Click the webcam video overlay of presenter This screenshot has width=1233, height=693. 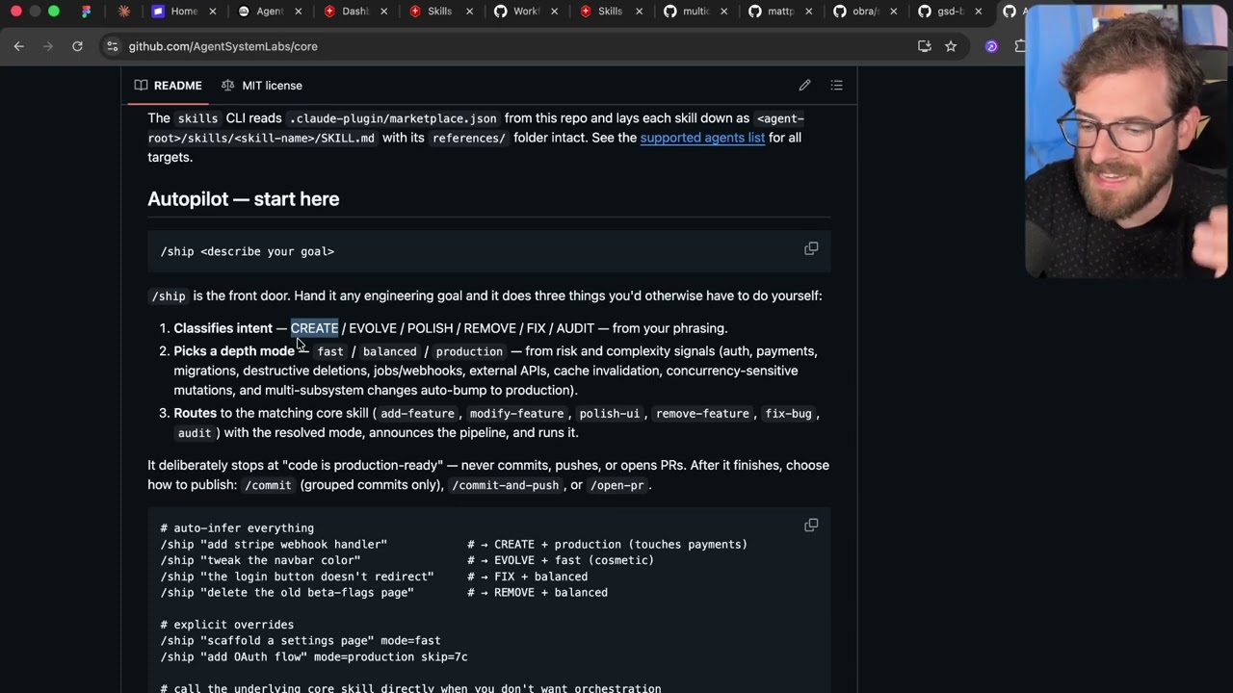(1127, 141)
